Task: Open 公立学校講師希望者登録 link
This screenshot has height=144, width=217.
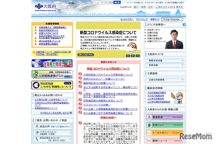Action: (x=159, y=102)
